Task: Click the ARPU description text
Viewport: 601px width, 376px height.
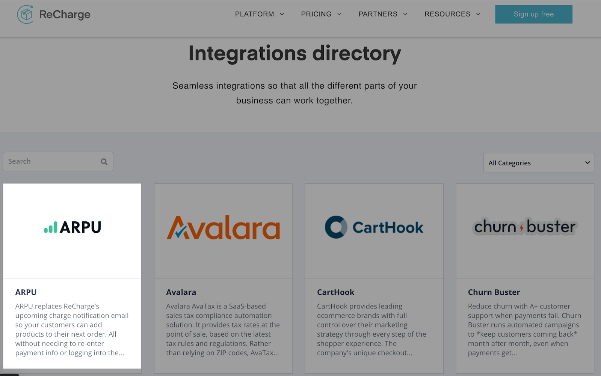Action: pos(72,329)
